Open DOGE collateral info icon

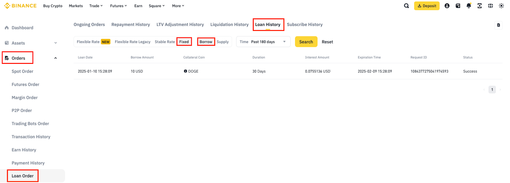pos(185,71)
